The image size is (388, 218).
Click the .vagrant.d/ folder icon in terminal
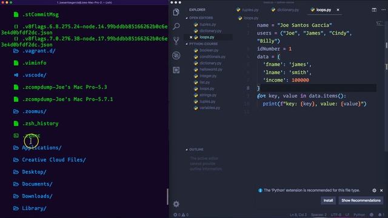tap(16, 51)
